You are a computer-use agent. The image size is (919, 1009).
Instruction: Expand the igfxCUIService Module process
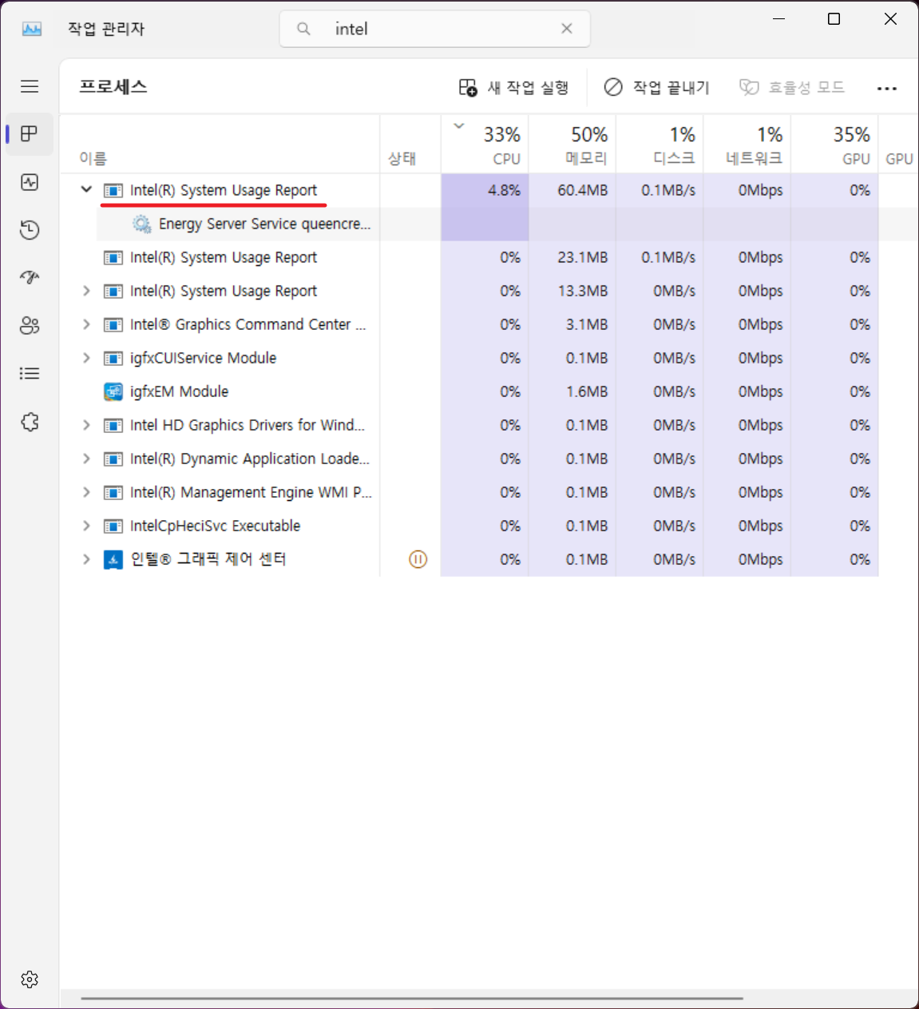coord(85,358)
